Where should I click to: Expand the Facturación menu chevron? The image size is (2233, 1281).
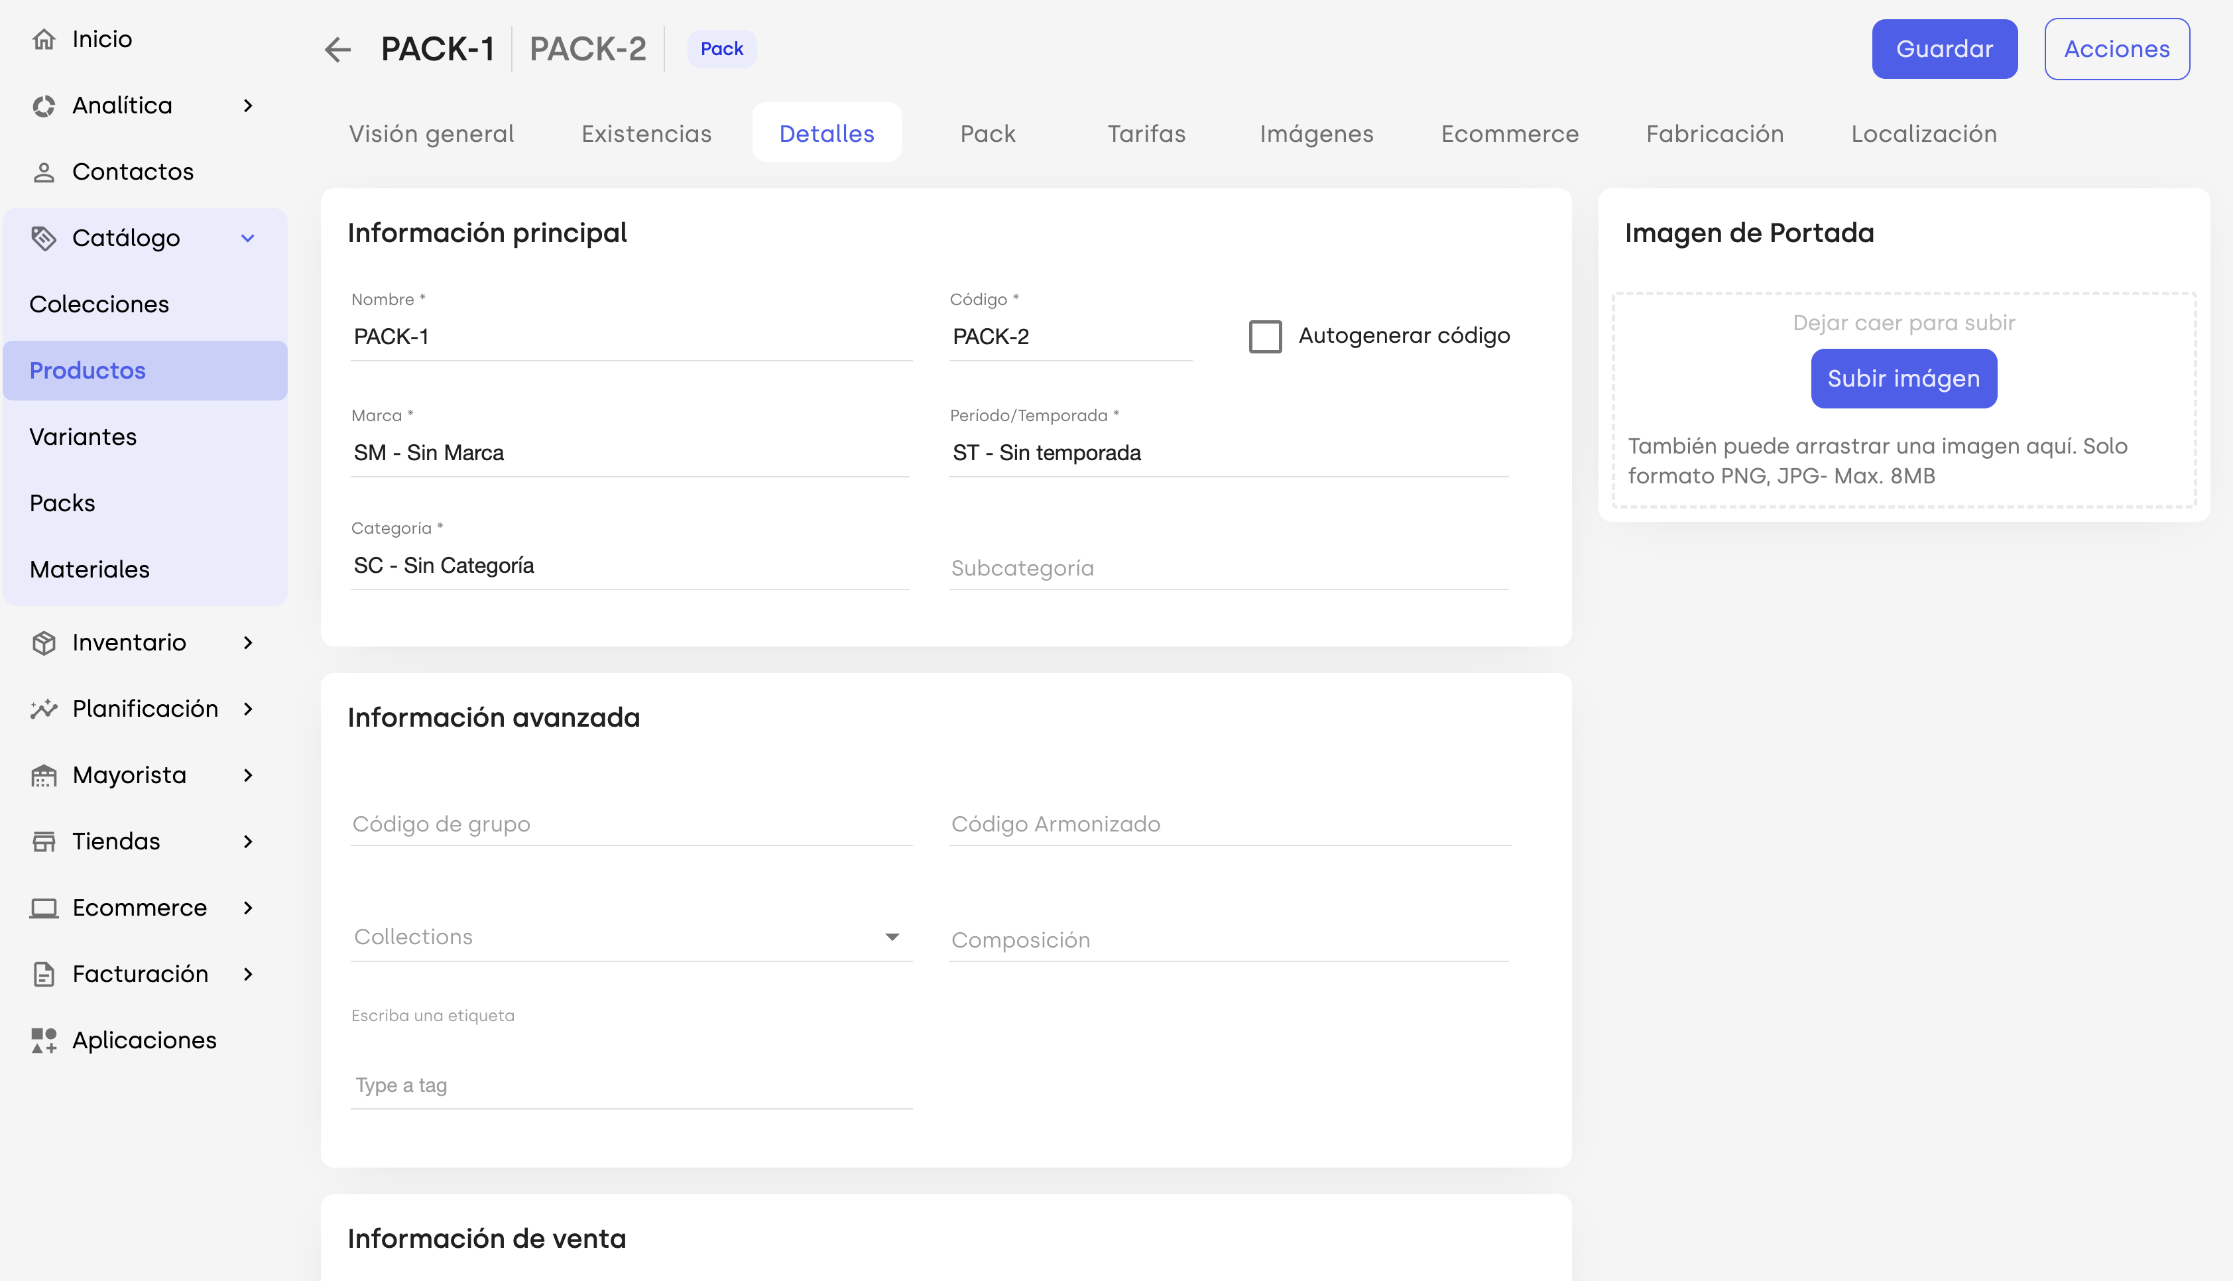[248, 974]
